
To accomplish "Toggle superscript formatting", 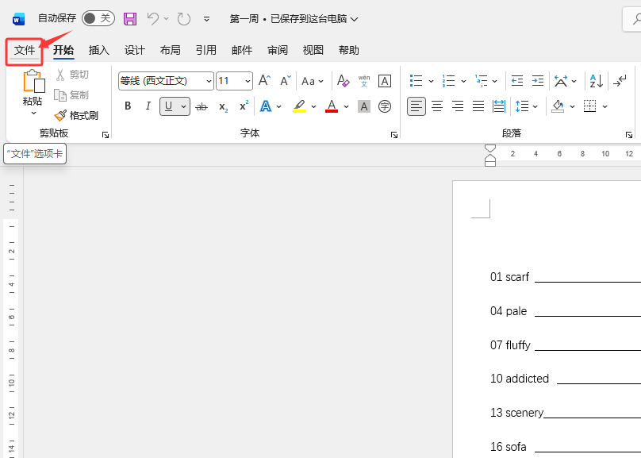I will tap(244, 106).
